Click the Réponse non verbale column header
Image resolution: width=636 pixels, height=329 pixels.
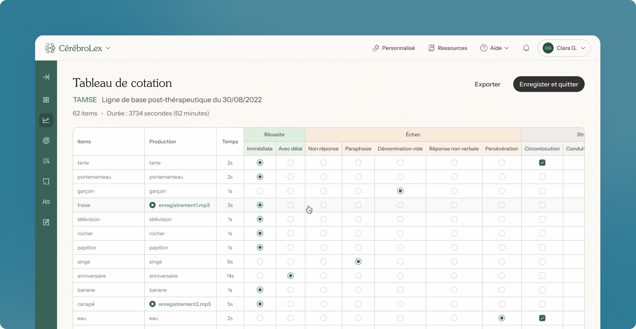(x=454, y=149)
